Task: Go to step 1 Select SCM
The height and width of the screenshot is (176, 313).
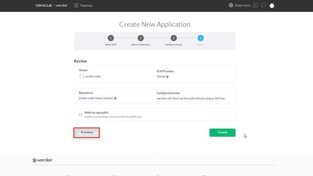Action: (111, 38)
